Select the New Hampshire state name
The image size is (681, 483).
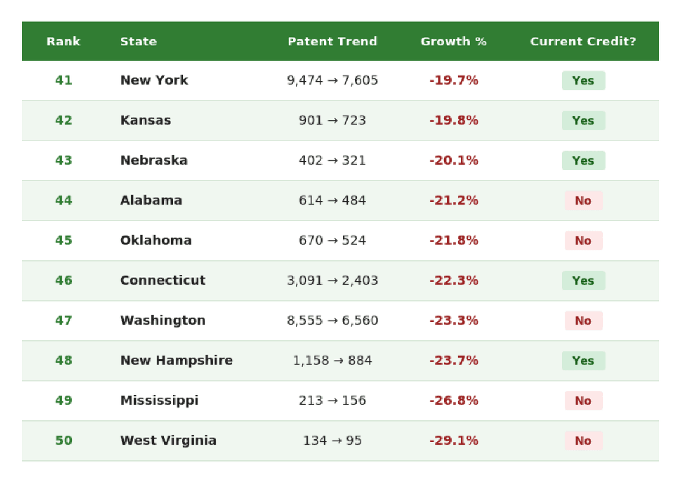(x=176, y=361)
